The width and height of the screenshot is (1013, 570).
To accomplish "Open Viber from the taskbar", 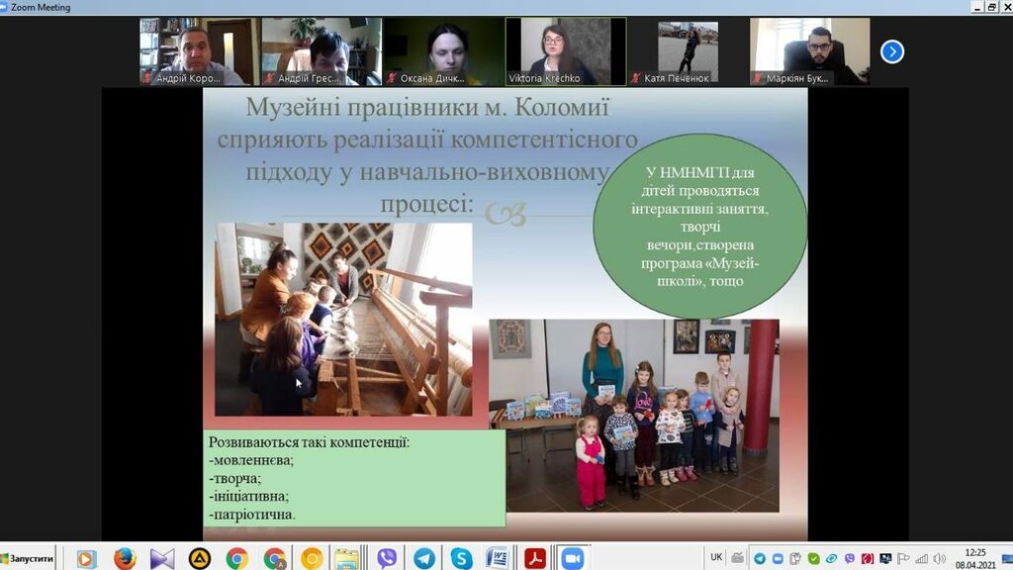I will (387, 558).
